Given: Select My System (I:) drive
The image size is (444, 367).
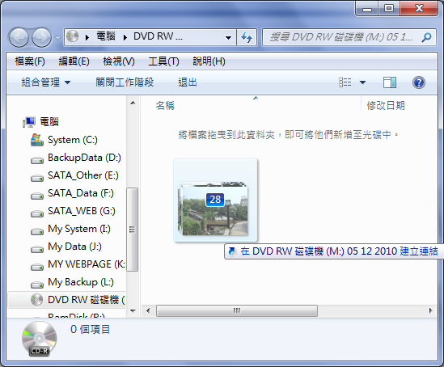Looking at the screenshot, I should (x=79, y=229).
